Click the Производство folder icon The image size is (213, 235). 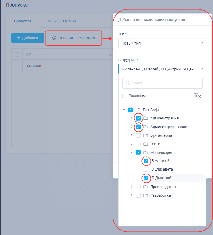(146, 187)
